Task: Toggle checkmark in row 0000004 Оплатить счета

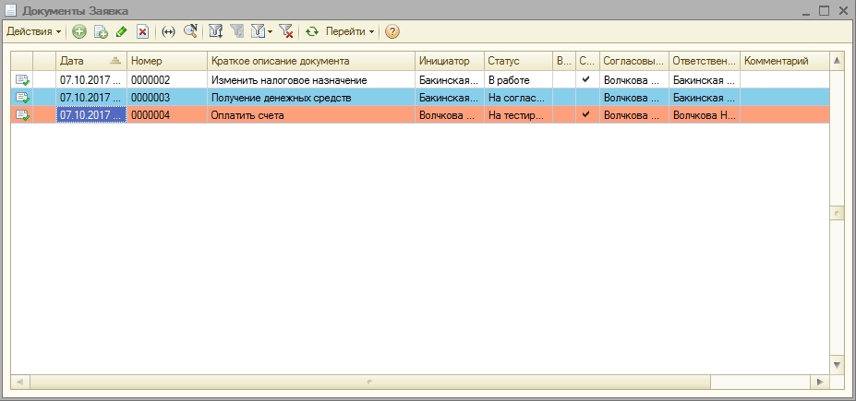Action: click(585, 114)
